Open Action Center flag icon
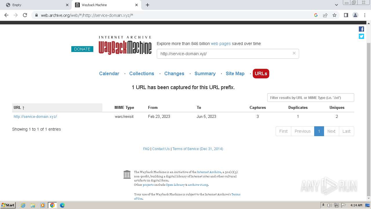The width and height of the screenshot is (371, 209). [x=343, y=205]
